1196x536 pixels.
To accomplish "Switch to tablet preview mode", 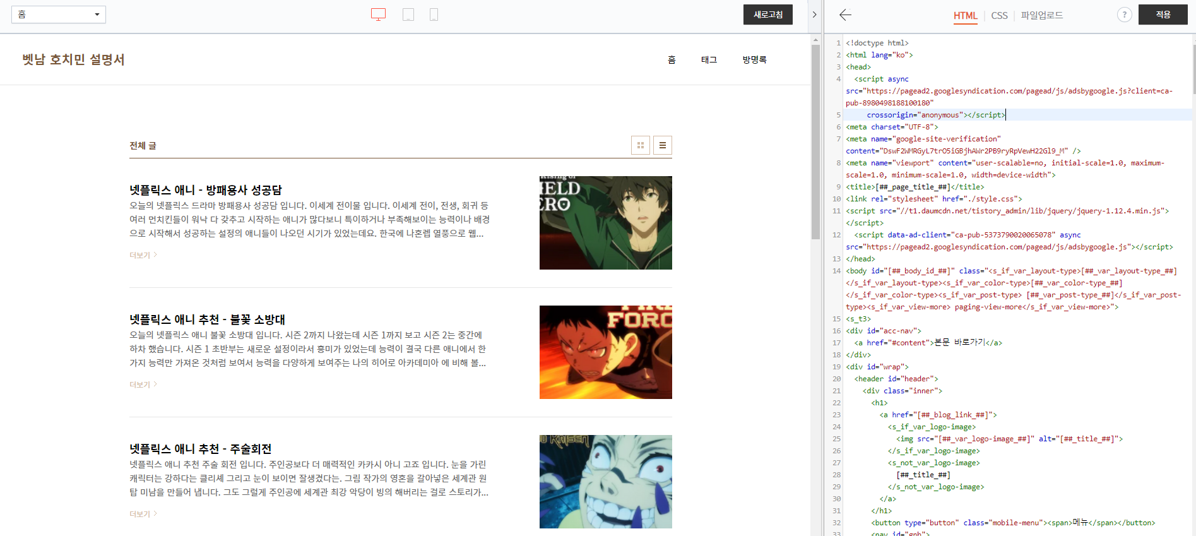I will (408, 15).
